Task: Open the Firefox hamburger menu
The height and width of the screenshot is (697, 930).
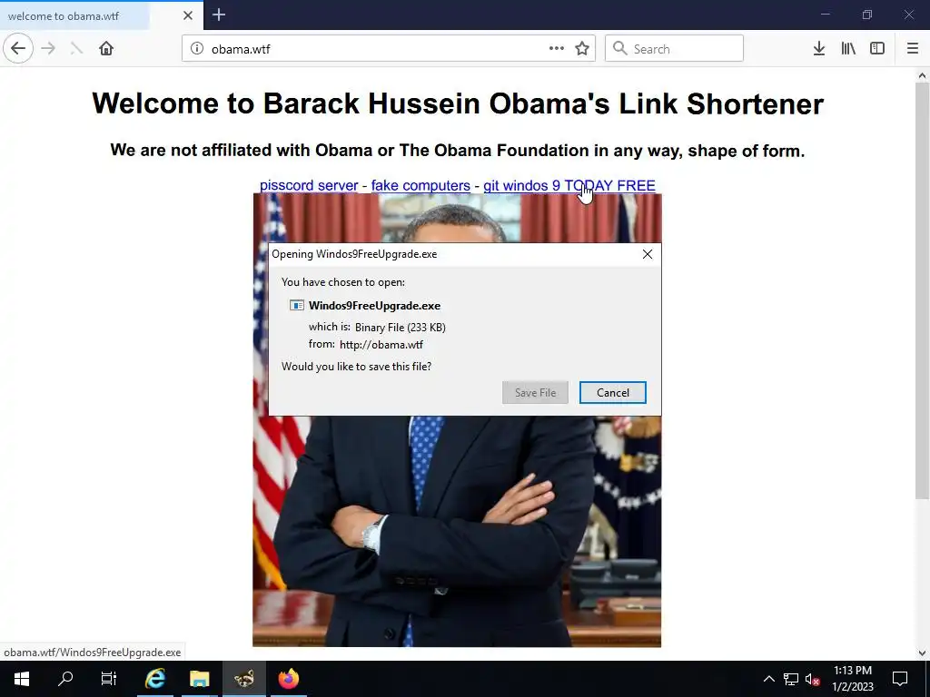Action: pyautogui.click(x=913, y=49)
